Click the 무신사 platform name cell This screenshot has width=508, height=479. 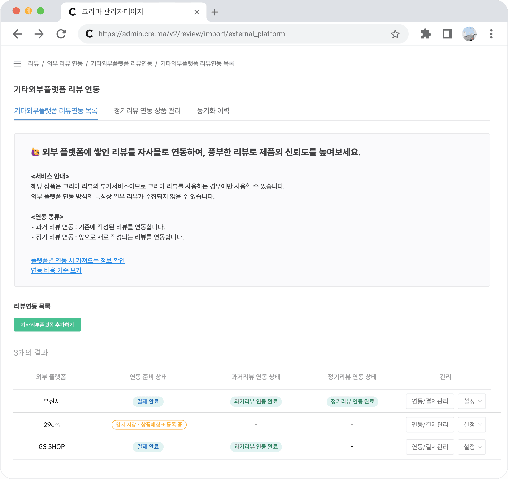[x=52, y=402]
